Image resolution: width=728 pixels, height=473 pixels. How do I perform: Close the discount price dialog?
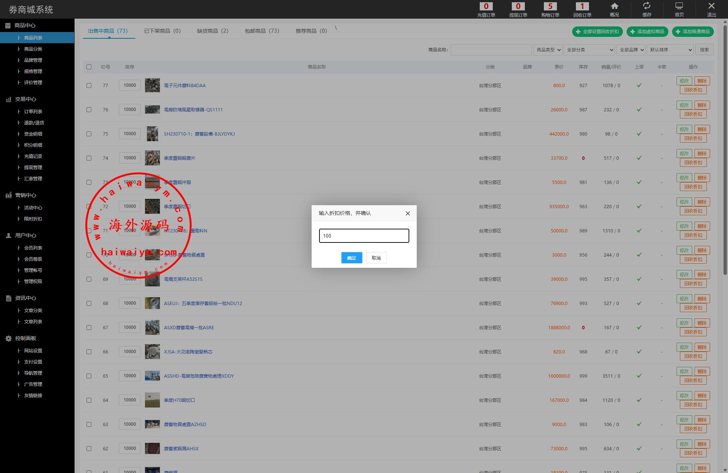coord(407,213)
